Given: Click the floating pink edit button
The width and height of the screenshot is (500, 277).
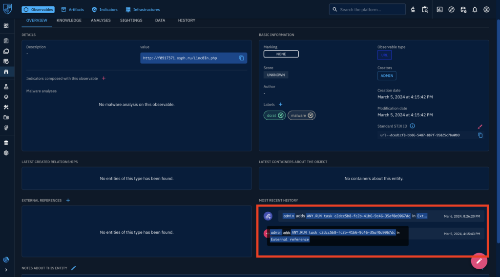Looking at the screenshot, I should 479,261.
